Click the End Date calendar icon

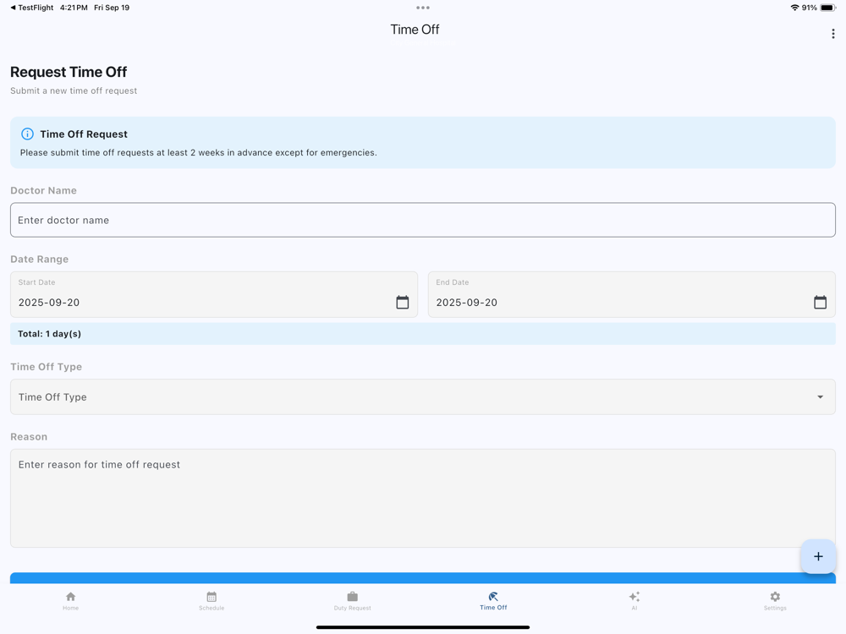820,302
